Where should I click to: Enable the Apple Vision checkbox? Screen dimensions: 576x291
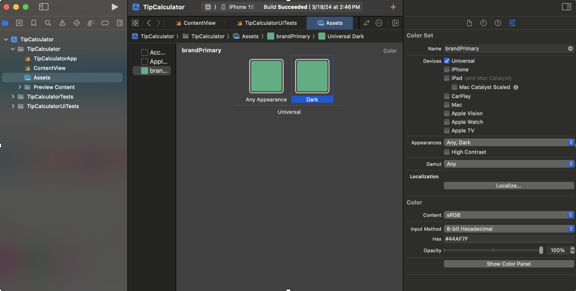pos(447,113)
